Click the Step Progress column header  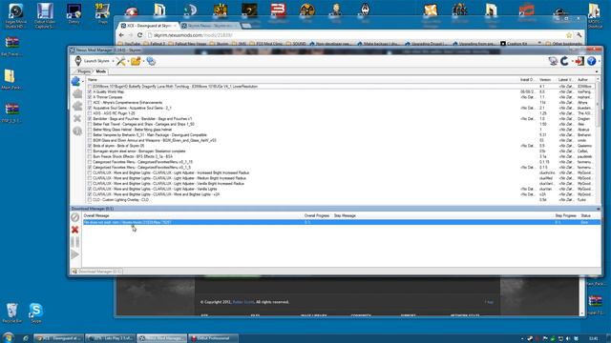(x=565, y=215)
